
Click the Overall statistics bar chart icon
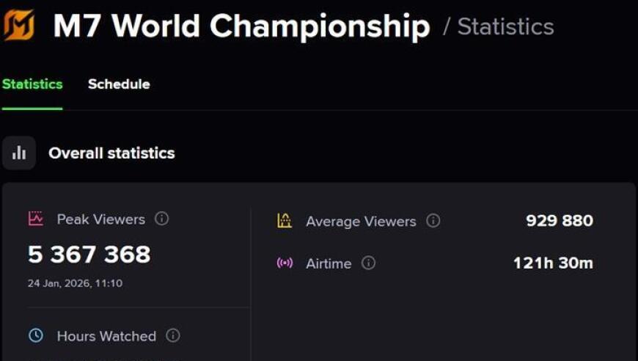pyautogui.click(x=19, y=153)
